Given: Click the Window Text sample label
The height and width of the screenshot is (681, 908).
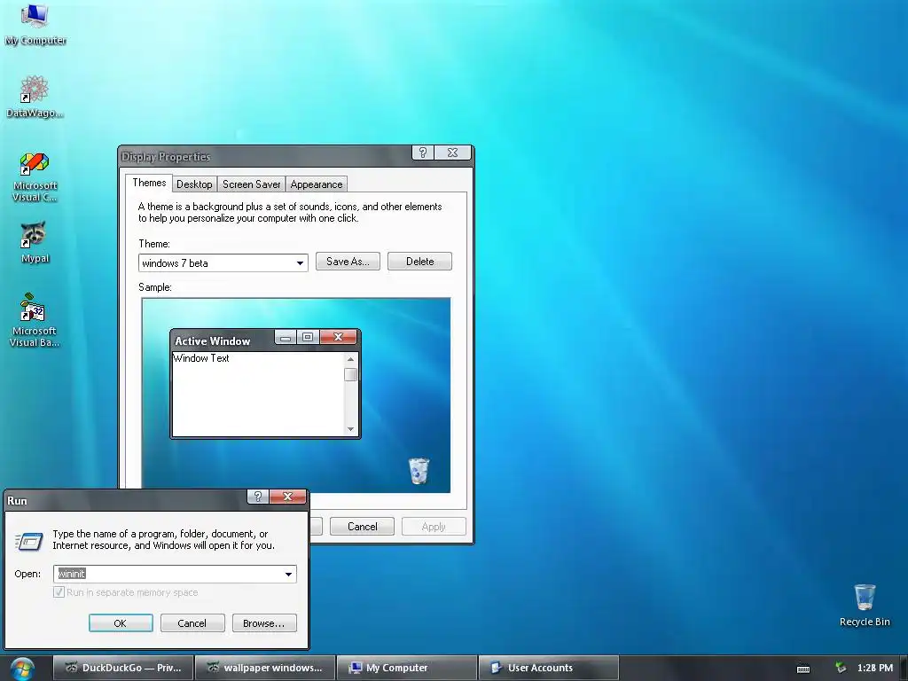Looking at the screenshot, I should tap(201, 358).
